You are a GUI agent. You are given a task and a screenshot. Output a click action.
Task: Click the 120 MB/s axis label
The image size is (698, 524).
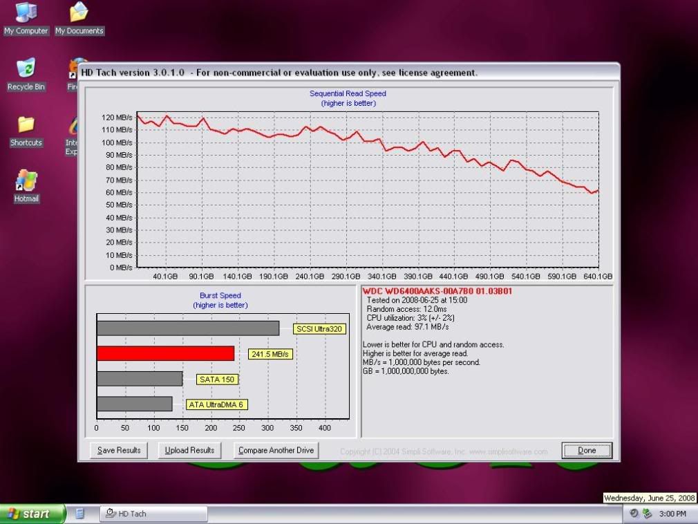[117, 118]
